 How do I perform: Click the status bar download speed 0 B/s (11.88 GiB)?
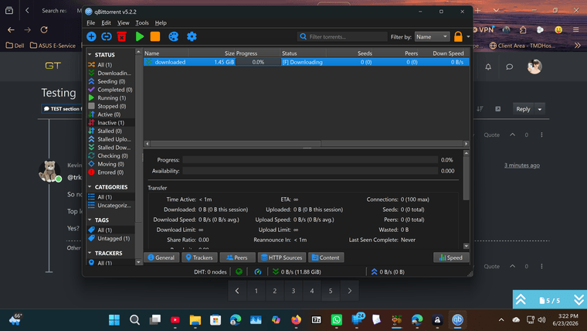pos(297,271)
